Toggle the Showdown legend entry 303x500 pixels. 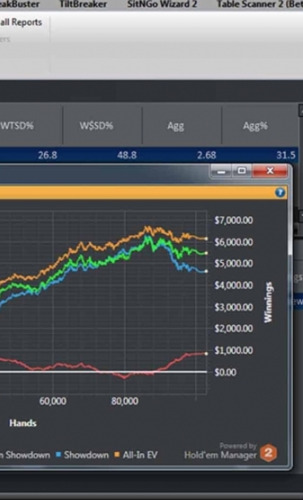coord(83,454)
